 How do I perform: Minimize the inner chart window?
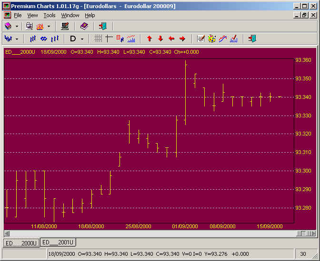tap(297, 15)
